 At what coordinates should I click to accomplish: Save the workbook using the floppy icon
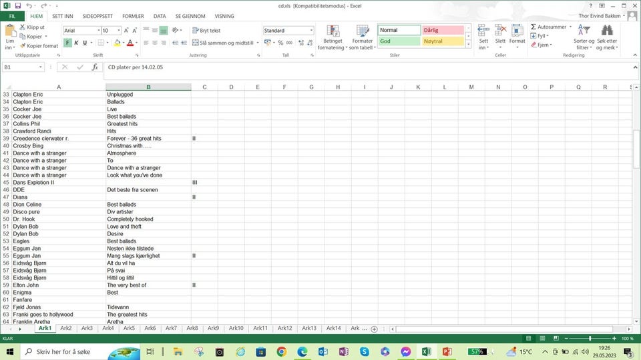pyautogui.click(x=17, y=6)
